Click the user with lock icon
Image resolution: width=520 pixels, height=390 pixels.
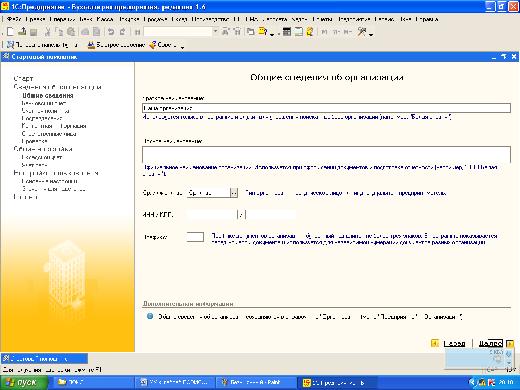(310, 32)
